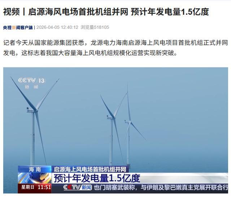The width and height of the screenshot is (231, 197).
Task: Click the 星期日 11:51 time display
Action: [36, 187]
